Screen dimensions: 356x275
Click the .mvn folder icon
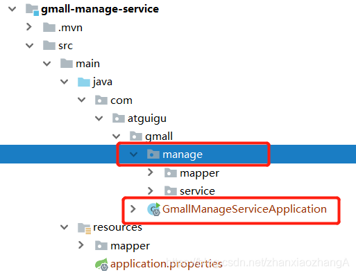pyautogui.click(x=49, y=27)
